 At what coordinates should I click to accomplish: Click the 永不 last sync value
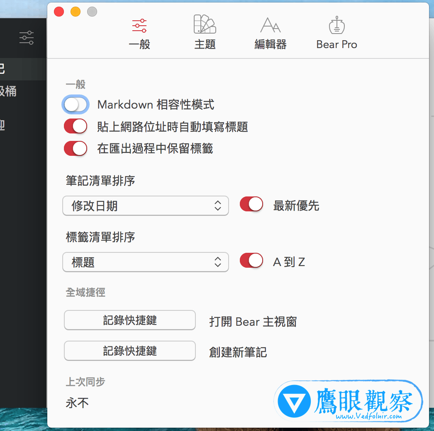point(77,403)
